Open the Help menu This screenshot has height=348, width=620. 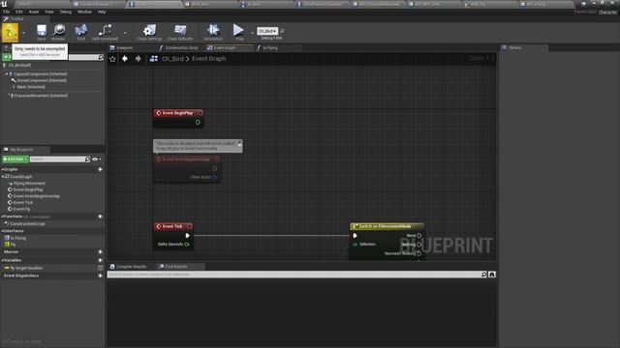(x=102, y=12)
